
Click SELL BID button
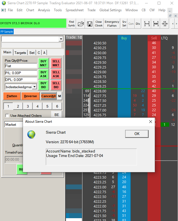pyautogui.click(x=56, y=85)
